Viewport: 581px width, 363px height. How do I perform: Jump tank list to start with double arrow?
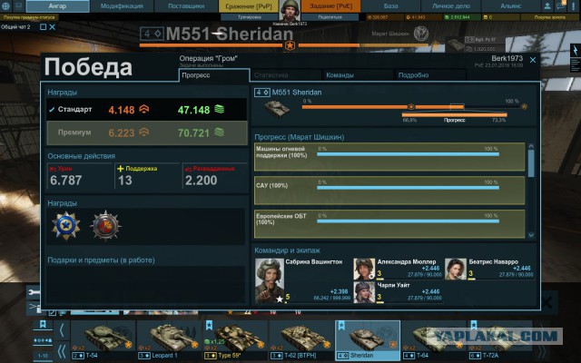tap(62, 351)
